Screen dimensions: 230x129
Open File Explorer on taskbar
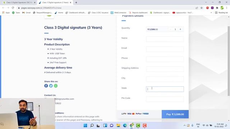pyautogui.click(x=118, y=125)
